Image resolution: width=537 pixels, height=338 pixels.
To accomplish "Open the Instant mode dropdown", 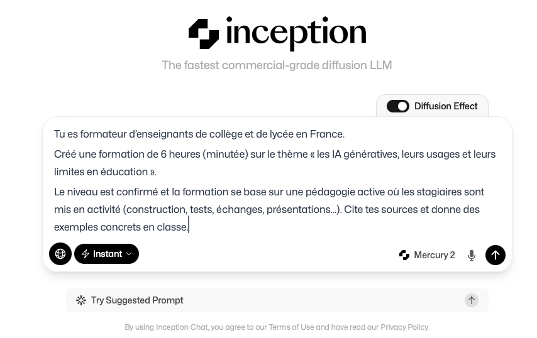I will pyautogui.click(x=107, y=254).
